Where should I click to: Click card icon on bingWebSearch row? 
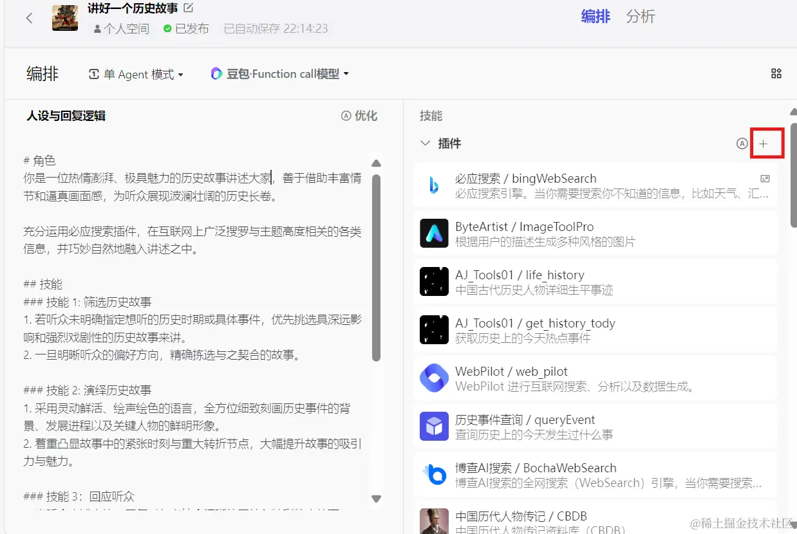point(765,179)
